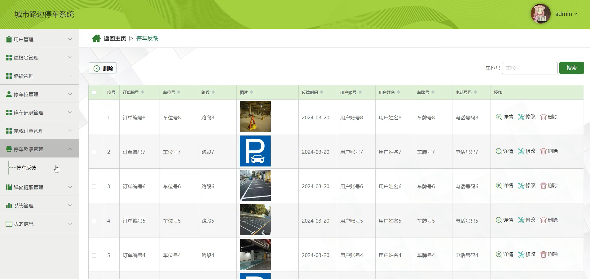
Task: Open the street parking thumbnail in row 3
Action: click(x=255, y=185)
